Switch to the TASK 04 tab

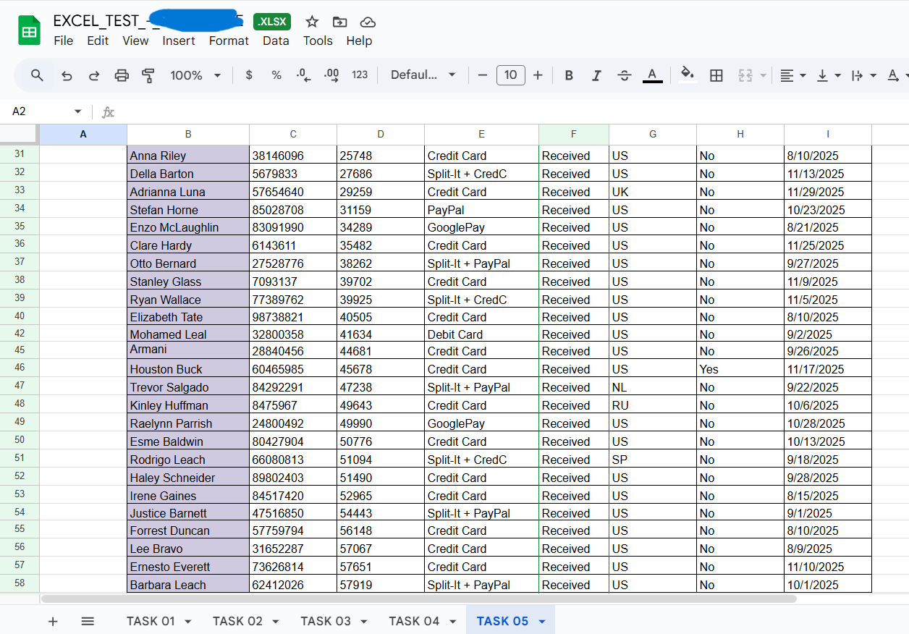click(422, 621)
